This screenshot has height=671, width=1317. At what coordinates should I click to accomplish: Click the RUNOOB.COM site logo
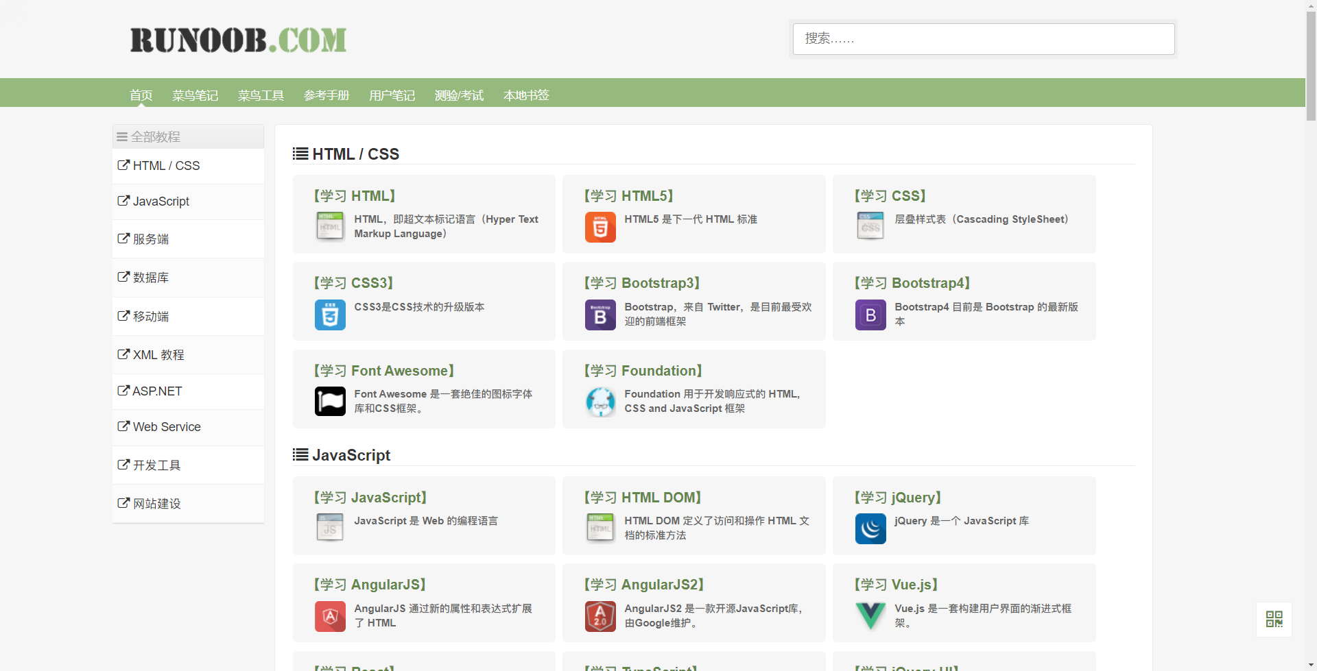click(x=238, y=40)
